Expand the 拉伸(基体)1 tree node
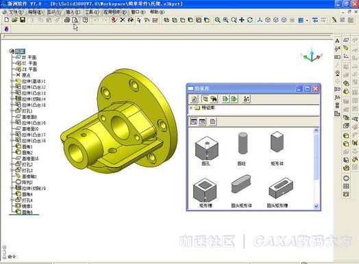 point(12,81)
